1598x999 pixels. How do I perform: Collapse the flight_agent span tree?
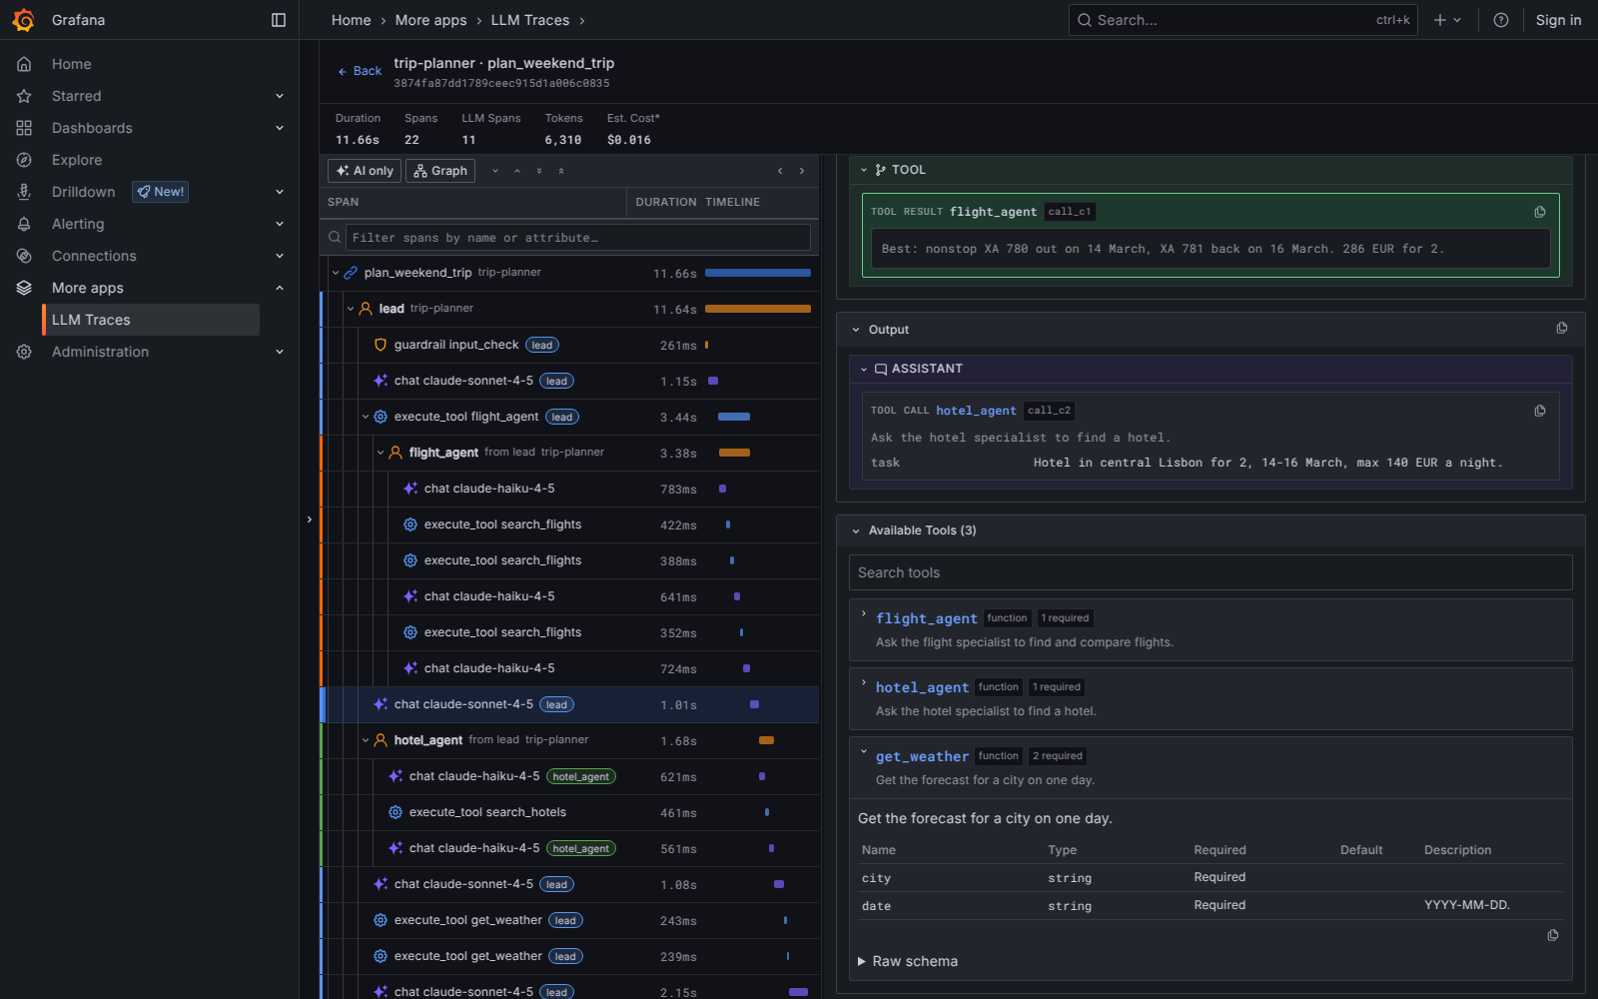pyautogui.click(x=381, y=453)
